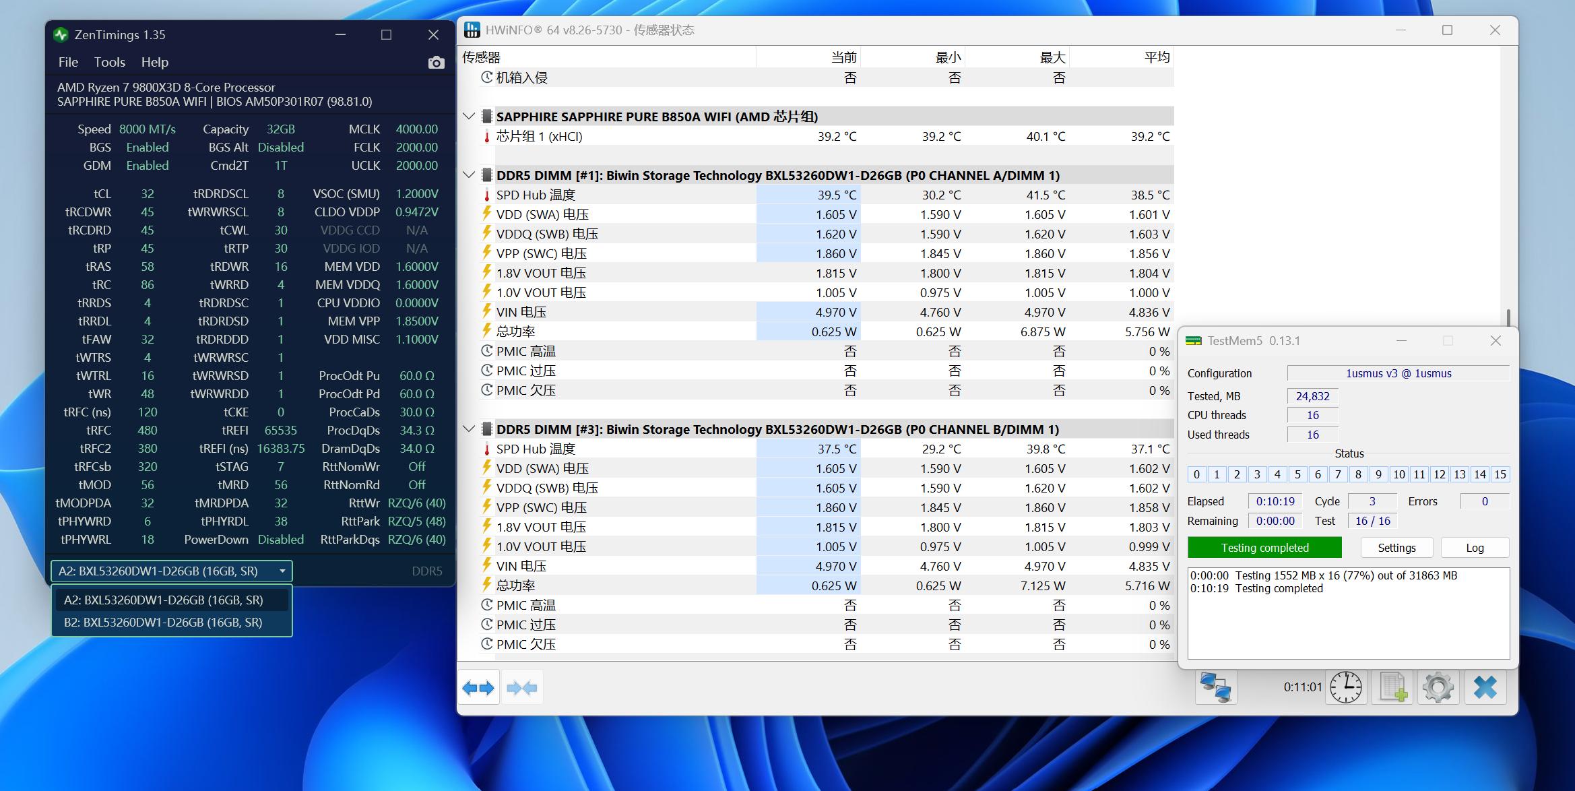Click the Testing completed button in TestMem5
The width and height of the screenshot is (1575, 791).
(x=1264, y=548)
